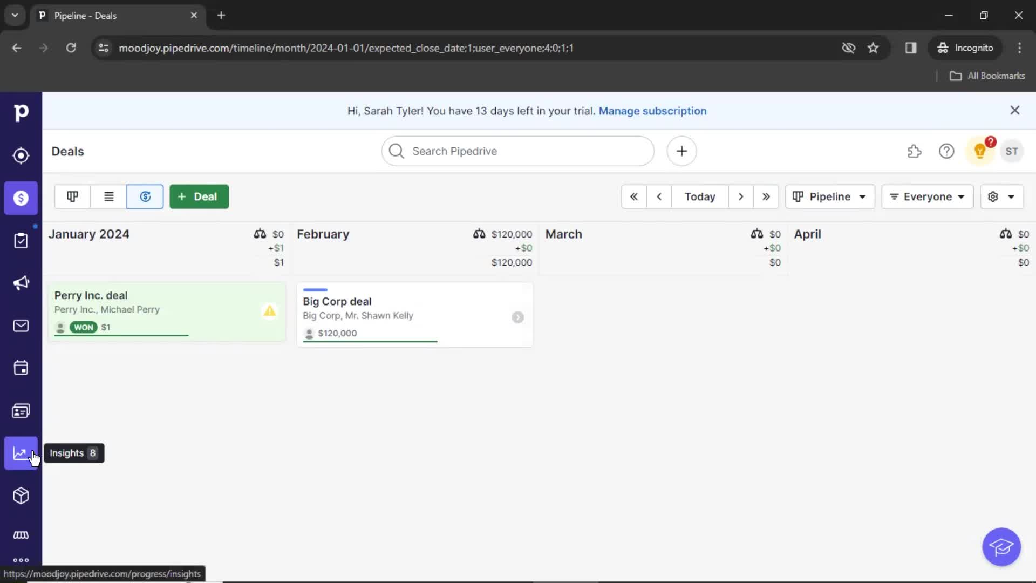Switch to list view of deals
Screen dimensions: 1036x583
click(108, 196)
